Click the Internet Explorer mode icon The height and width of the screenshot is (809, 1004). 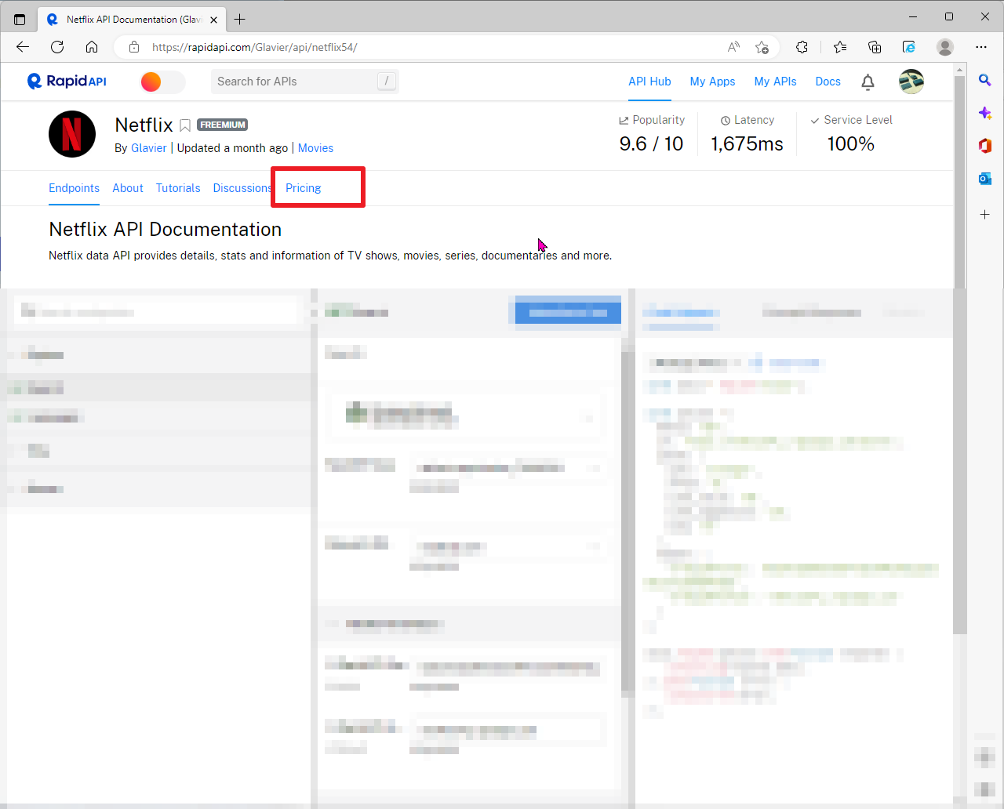[909, 47]
